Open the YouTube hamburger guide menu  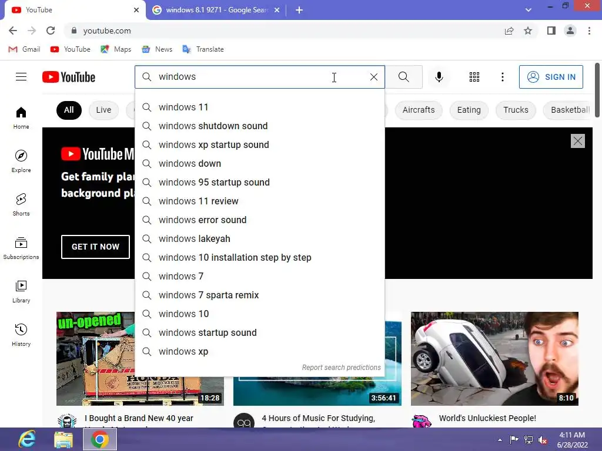(x=21, y=77)
